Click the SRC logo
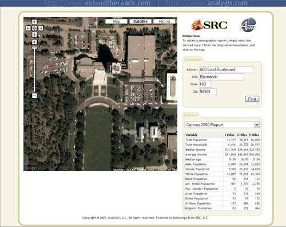 (x=209, y=25)
